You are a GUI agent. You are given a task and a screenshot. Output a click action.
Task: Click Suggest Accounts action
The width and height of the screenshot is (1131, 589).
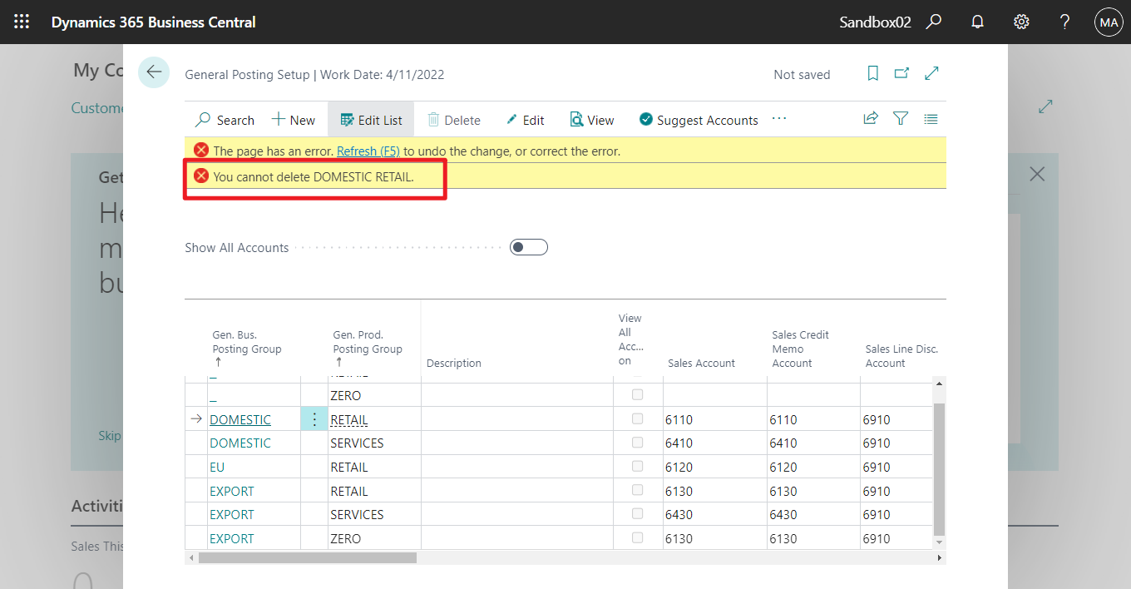699,120
